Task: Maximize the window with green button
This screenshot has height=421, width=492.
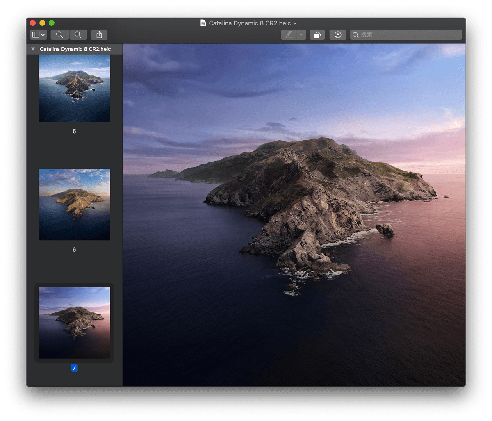Action: (x=52, y=23)
